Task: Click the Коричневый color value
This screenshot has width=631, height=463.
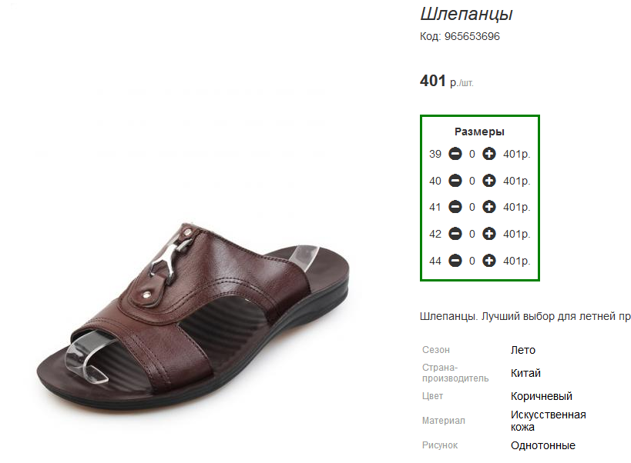Action: point(542,396)
